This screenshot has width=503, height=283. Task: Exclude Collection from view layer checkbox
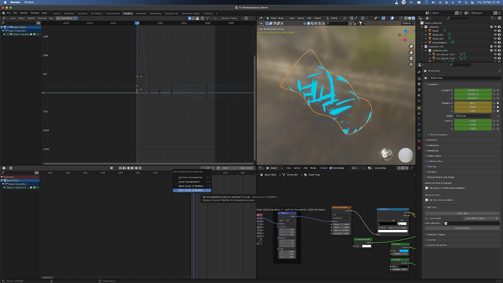coord(491,27)
